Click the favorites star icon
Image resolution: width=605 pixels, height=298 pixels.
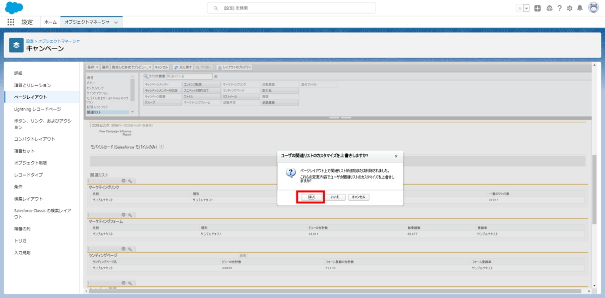coord(520,8)
